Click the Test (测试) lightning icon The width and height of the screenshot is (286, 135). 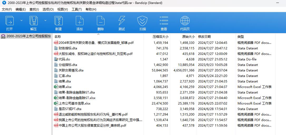pyautogui.click(x=122, y=20)
